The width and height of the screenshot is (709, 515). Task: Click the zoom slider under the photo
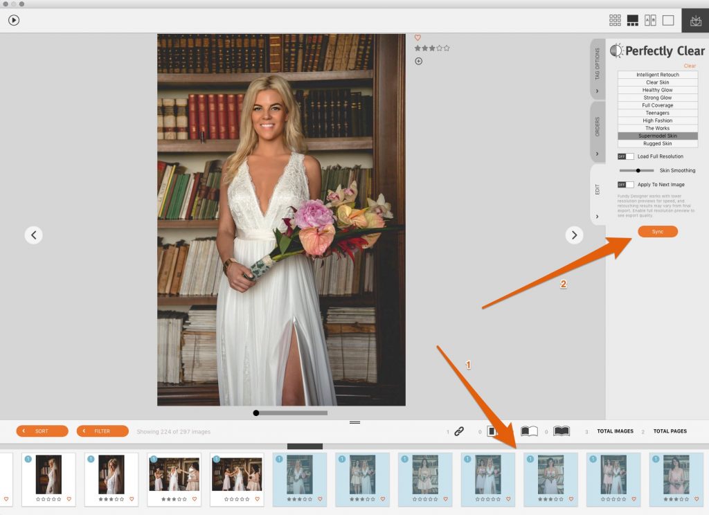(x=290, y=413)
